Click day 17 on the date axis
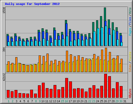The image size is (133, 104). click(x=70, y=101)
